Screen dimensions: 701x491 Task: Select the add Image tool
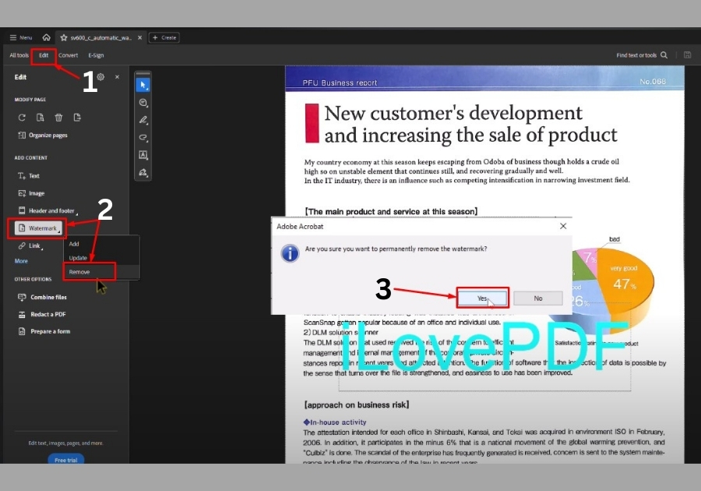[31, 193]
